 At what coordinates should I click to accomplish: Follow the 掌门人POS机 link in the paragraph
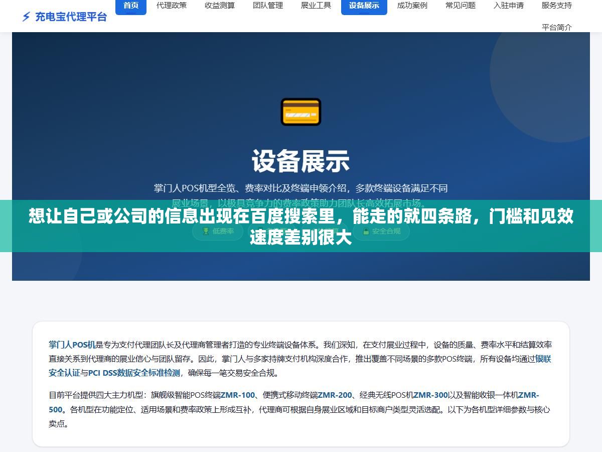(x=72, y=345)
